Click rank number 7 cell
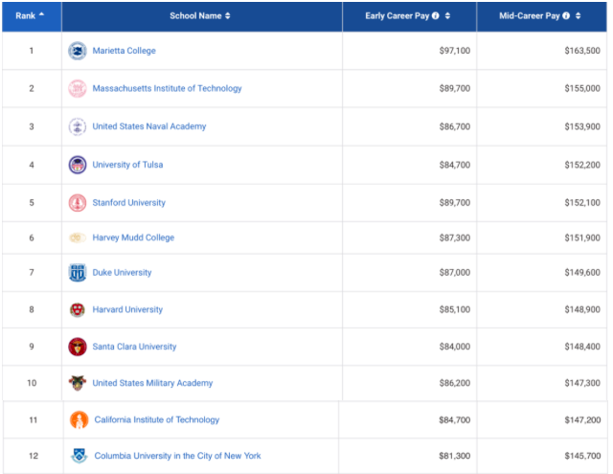 pos(32,272)
